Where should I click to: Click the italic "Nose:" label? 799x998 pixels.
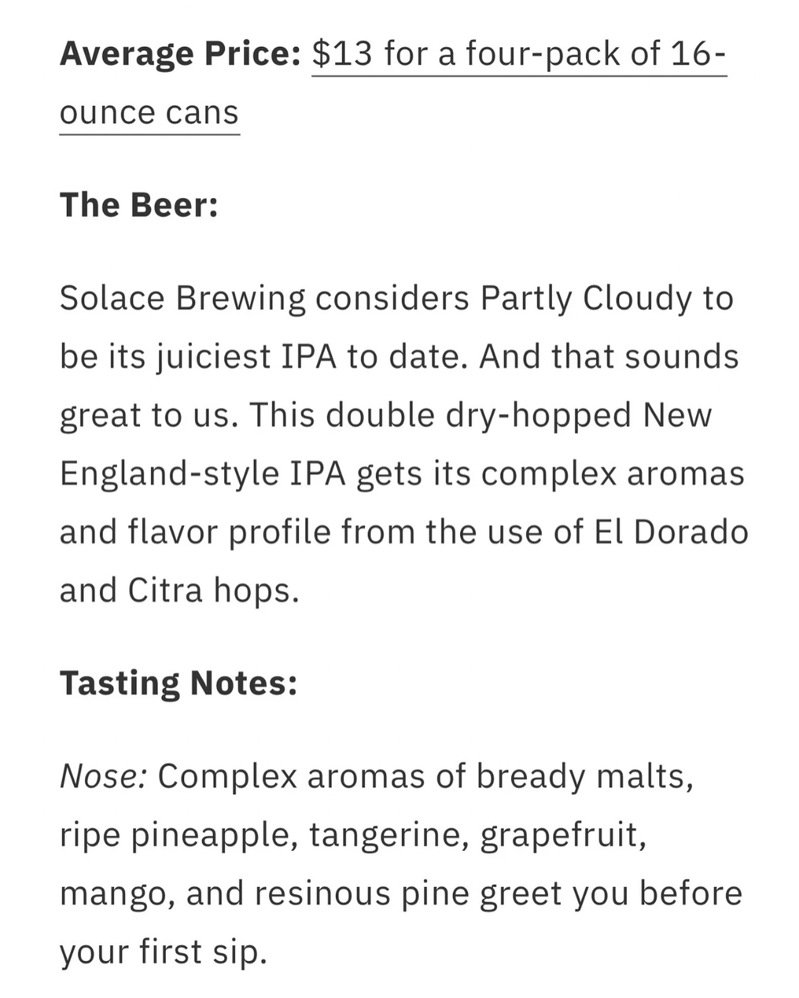click(103, 775)
